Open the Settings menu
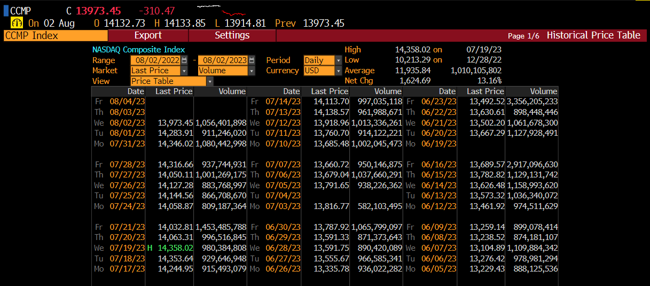This screenshot has width=650, height=286. point(232,35)
